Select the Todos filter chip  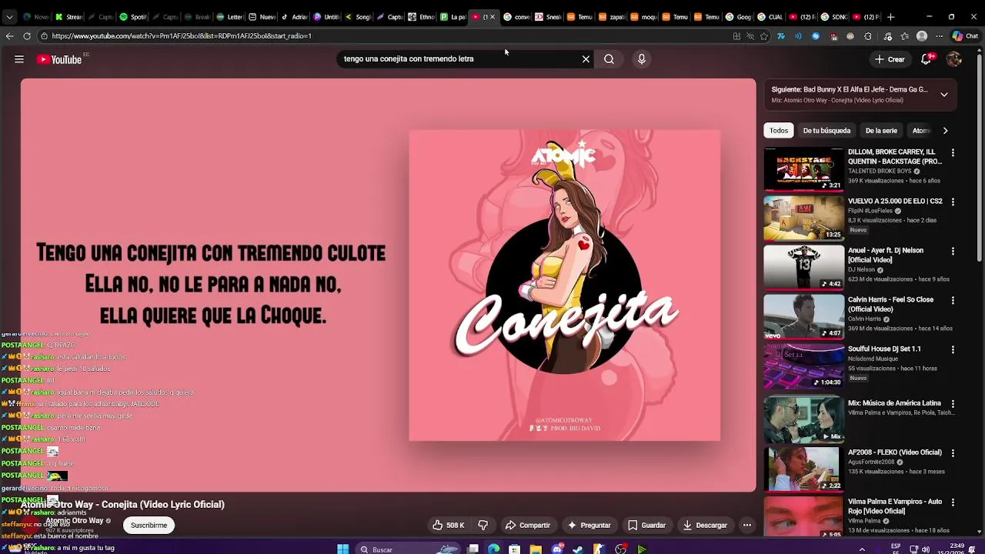click(779, 131)
